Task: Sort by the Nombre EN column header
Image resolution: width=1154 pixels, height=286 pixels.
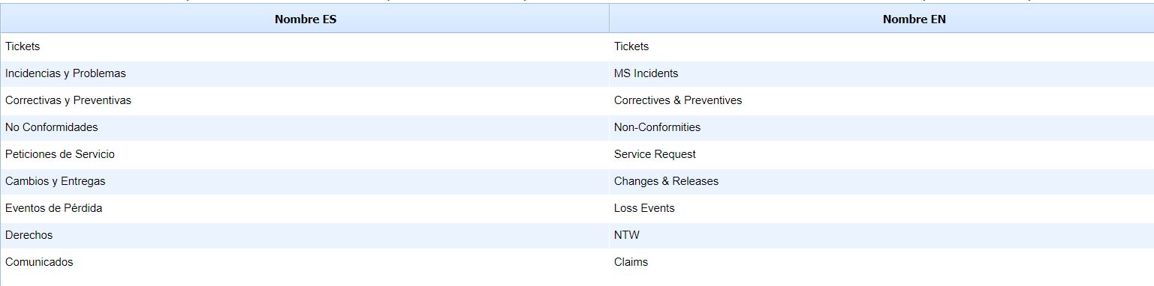Action: tap(914, 19)
